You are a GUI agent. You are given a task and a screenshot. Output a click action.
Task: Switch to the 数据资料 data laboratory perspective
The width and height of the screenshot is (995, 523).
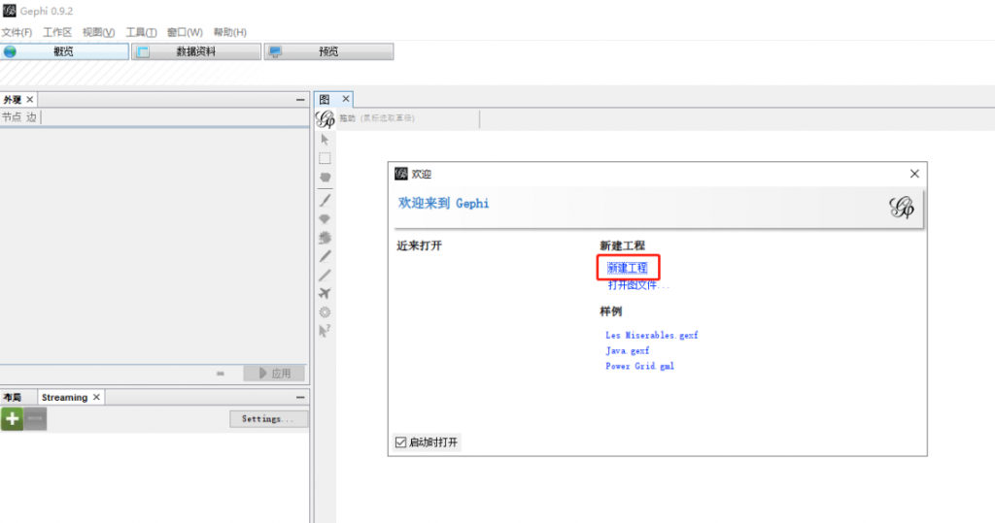[196, 51]
